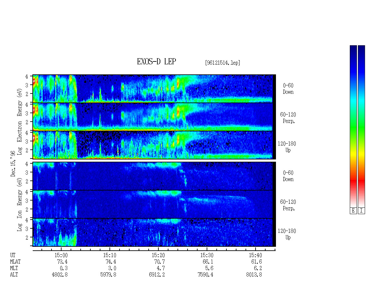Click the ion panel label 0-60 Down
366x283 pixels.
coord(288,176)
